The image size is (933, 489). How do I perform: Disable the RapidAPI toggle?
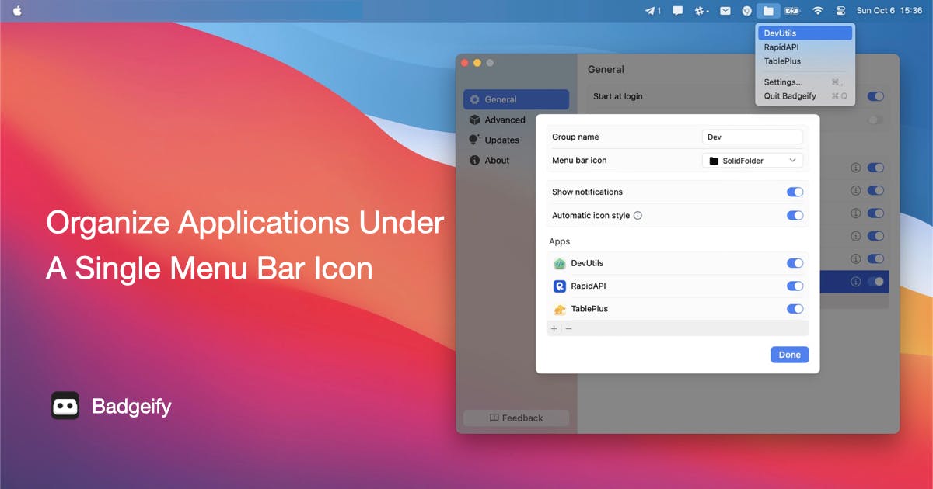coord(795,286)
